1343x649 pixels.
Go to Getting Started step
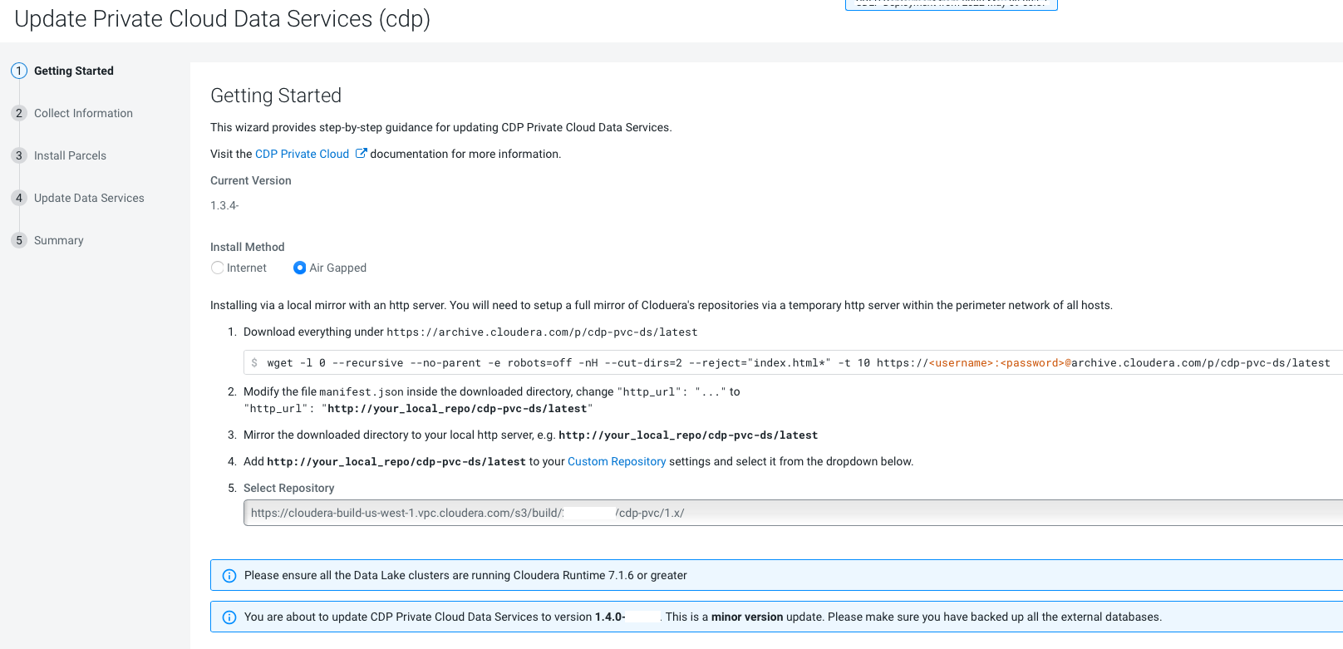click(x=73, y=71)
